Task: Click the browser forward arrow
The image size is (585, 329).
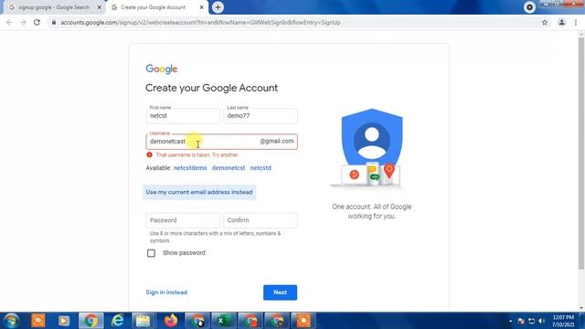Action: point(23,22)
